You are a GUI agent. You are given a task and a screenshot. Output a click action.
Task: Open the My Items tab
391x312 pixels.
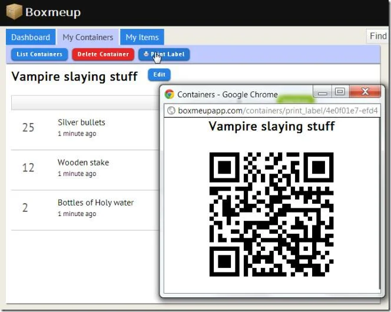[142, 37]
